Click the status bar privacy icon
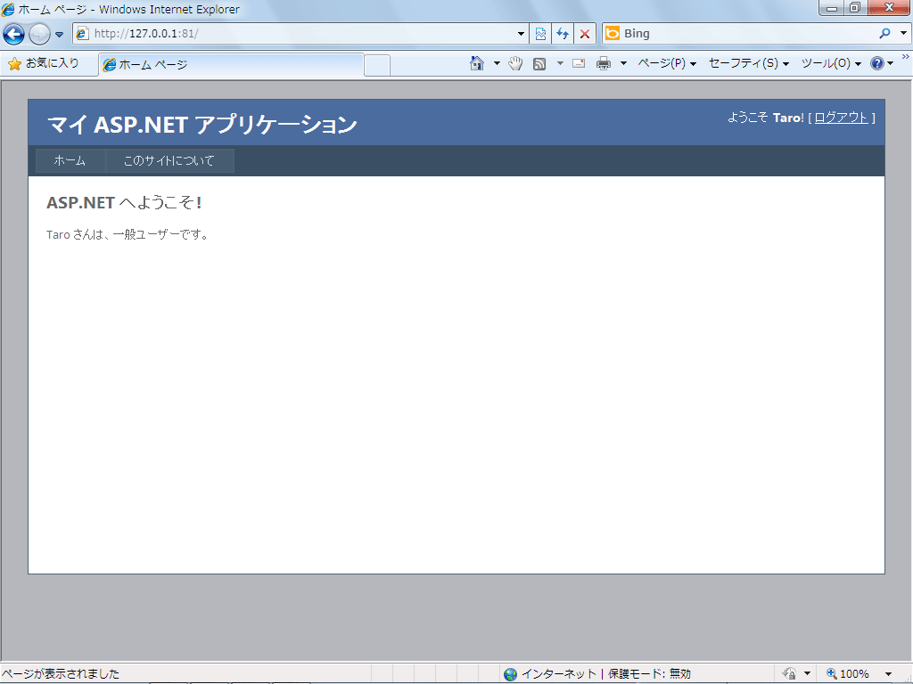 click(x=790, y=673)
